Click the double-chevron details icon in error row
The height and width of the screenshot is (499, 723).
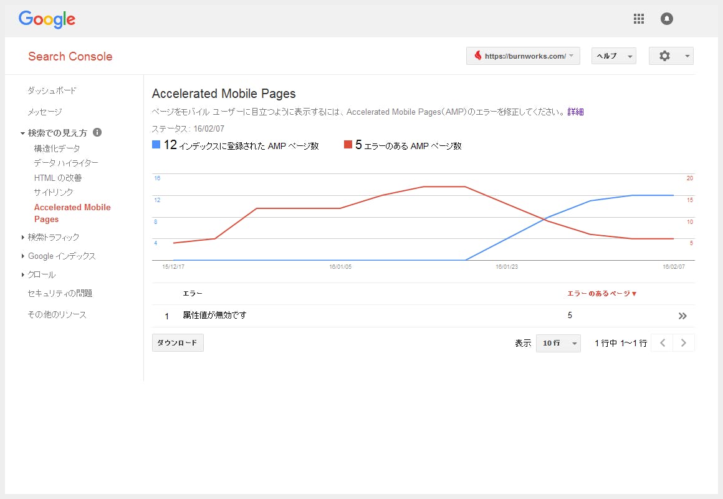coord(682,316)
